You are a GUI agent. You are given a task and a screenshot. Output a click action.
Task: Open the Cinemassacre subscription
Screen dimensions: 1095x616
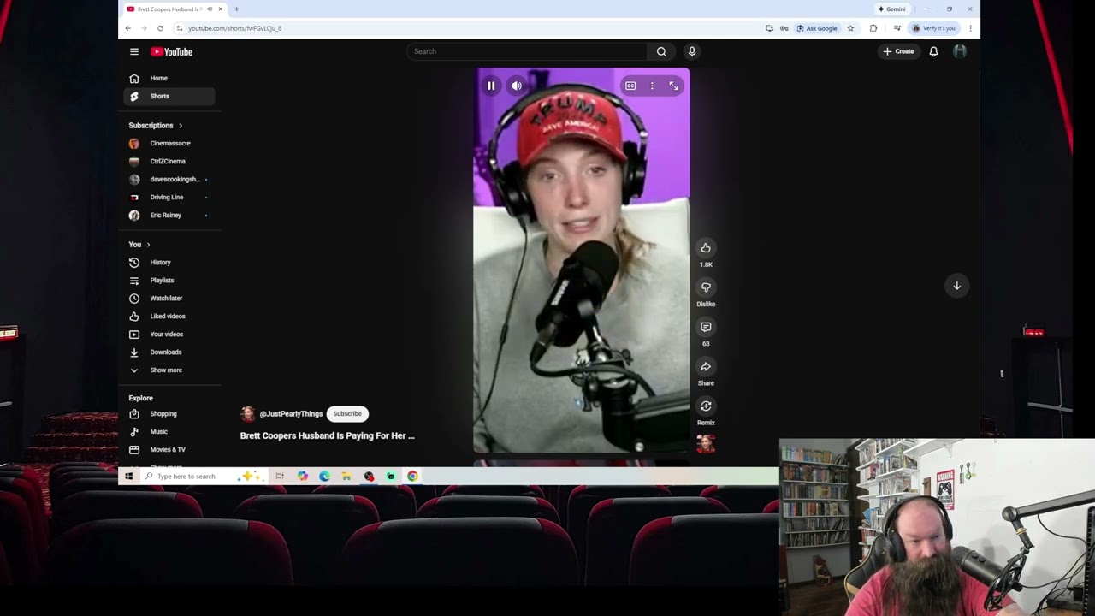pyautogui.click(x=169, y=144)
